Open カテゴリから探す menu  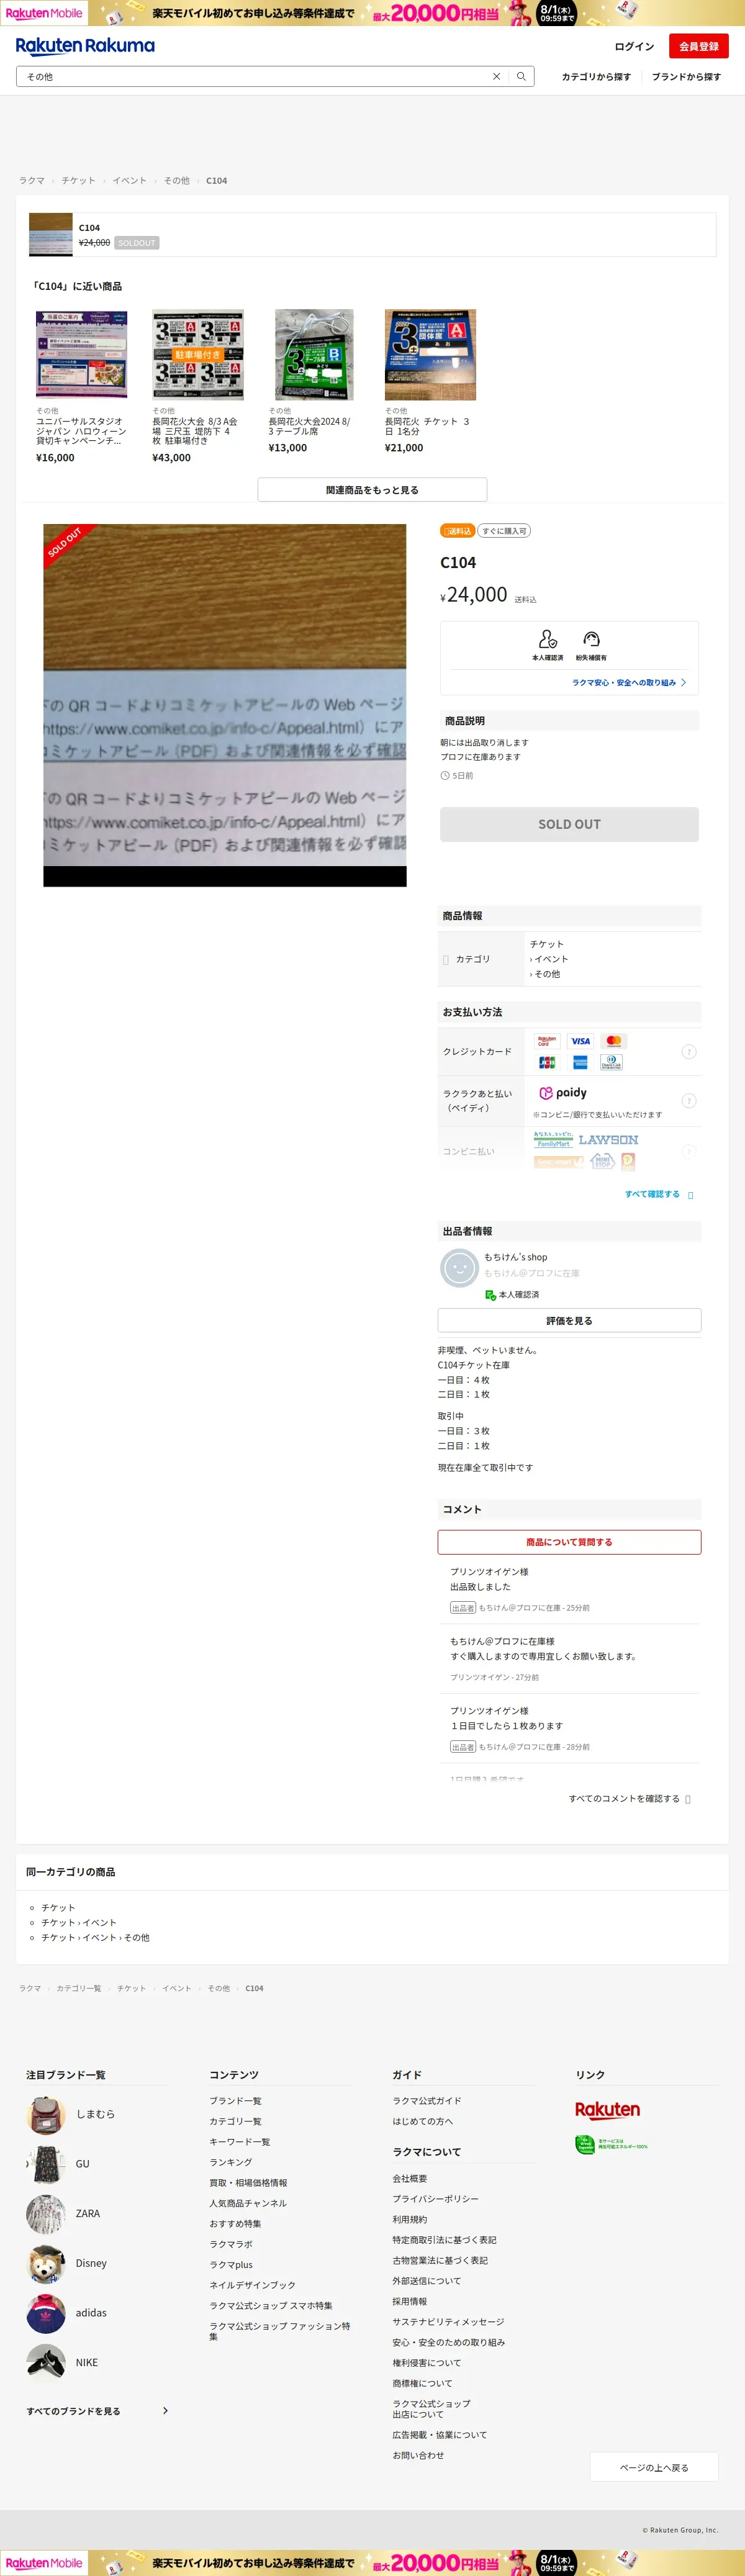click(596, 77)
